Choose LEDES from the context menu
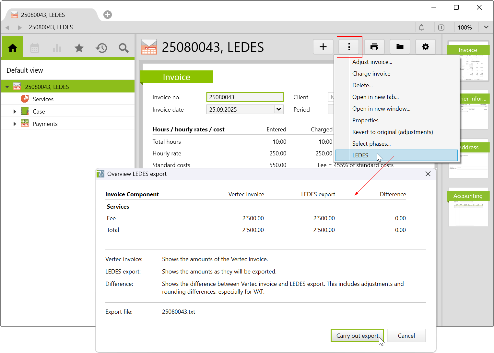This screenshot has height=353, width=494. click(360, 155)
